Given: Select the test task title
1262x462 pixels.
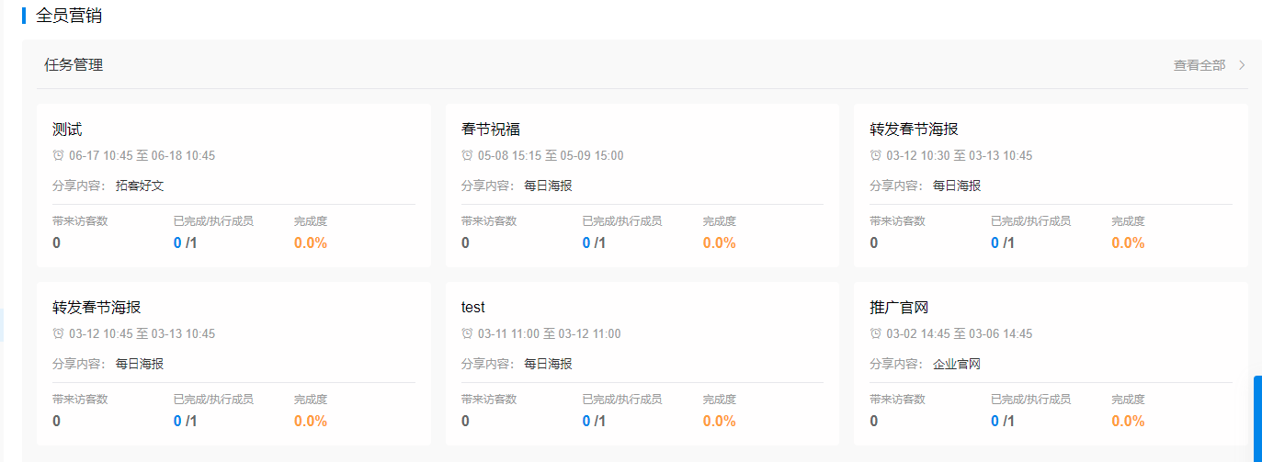Looking at the screenshot, I should 472,308.
